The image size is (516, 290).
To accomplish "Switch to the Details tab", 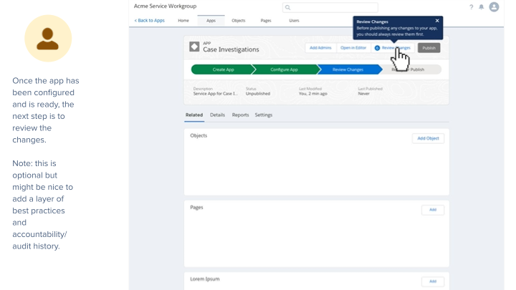I will [x=217, y=115].
